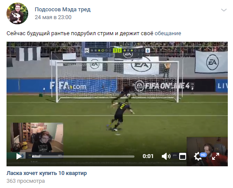Switch video to mini-player window icon
This screenshot has height=188, width=233.
coord(183,156)
